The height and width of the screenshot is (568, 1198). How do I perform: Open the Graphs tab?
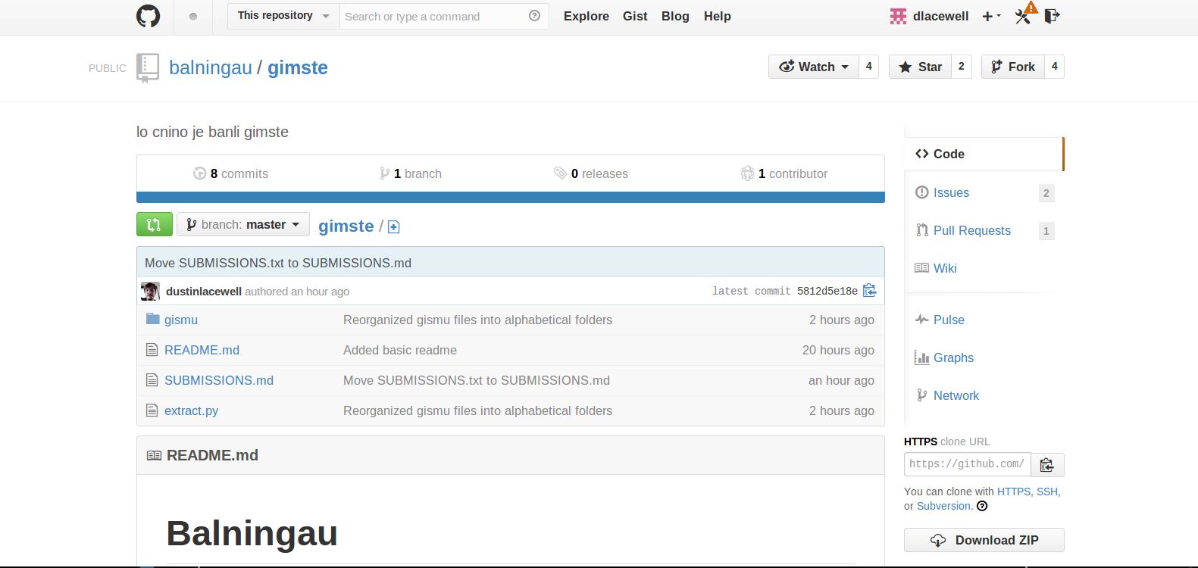tap(953, 357)
